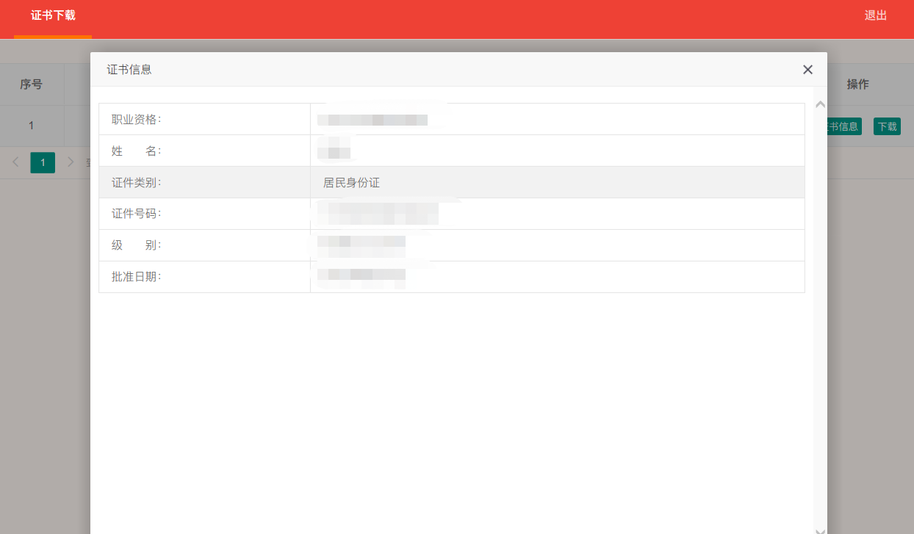Select page 1 in the pagination
The image size is (914, 534).
tap(43, 162)
